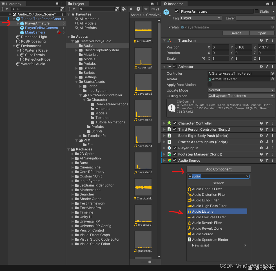
Task: Click the PlayerArmature cube icon in Inspector
Action: point(166,12)
